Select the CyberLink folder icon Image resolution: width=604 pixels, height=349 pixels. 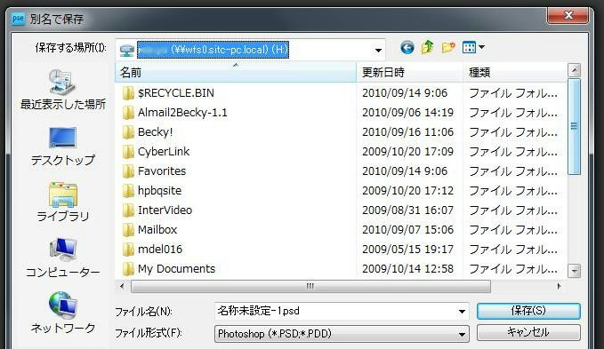(x=128, y=152)
